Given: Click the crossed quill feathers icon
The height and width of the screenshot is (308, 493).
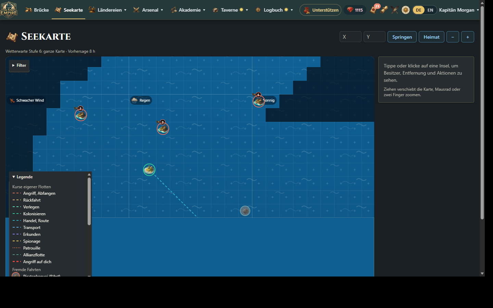Looking at the screenshot, I should point(395,10).
